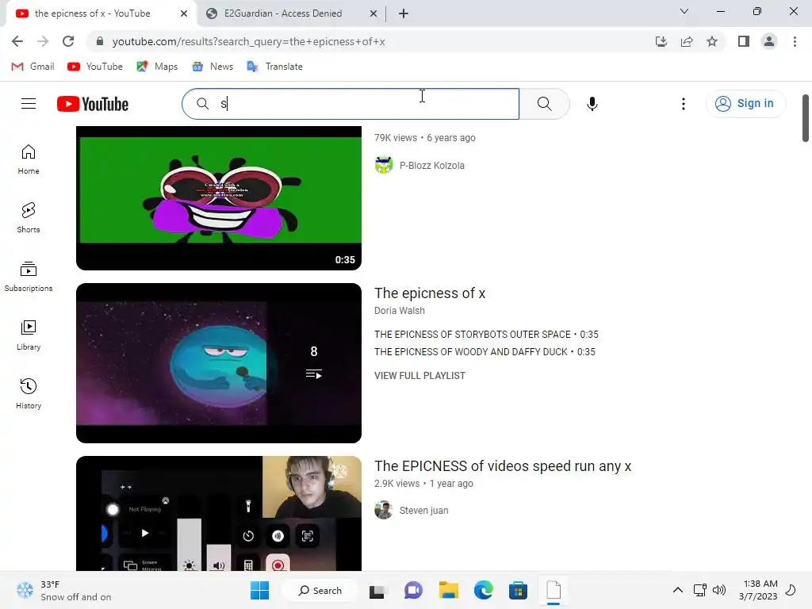The width and height of the screenshot is (812, 609).
Task: Open the YouTube bookmark
Action: 95,67
